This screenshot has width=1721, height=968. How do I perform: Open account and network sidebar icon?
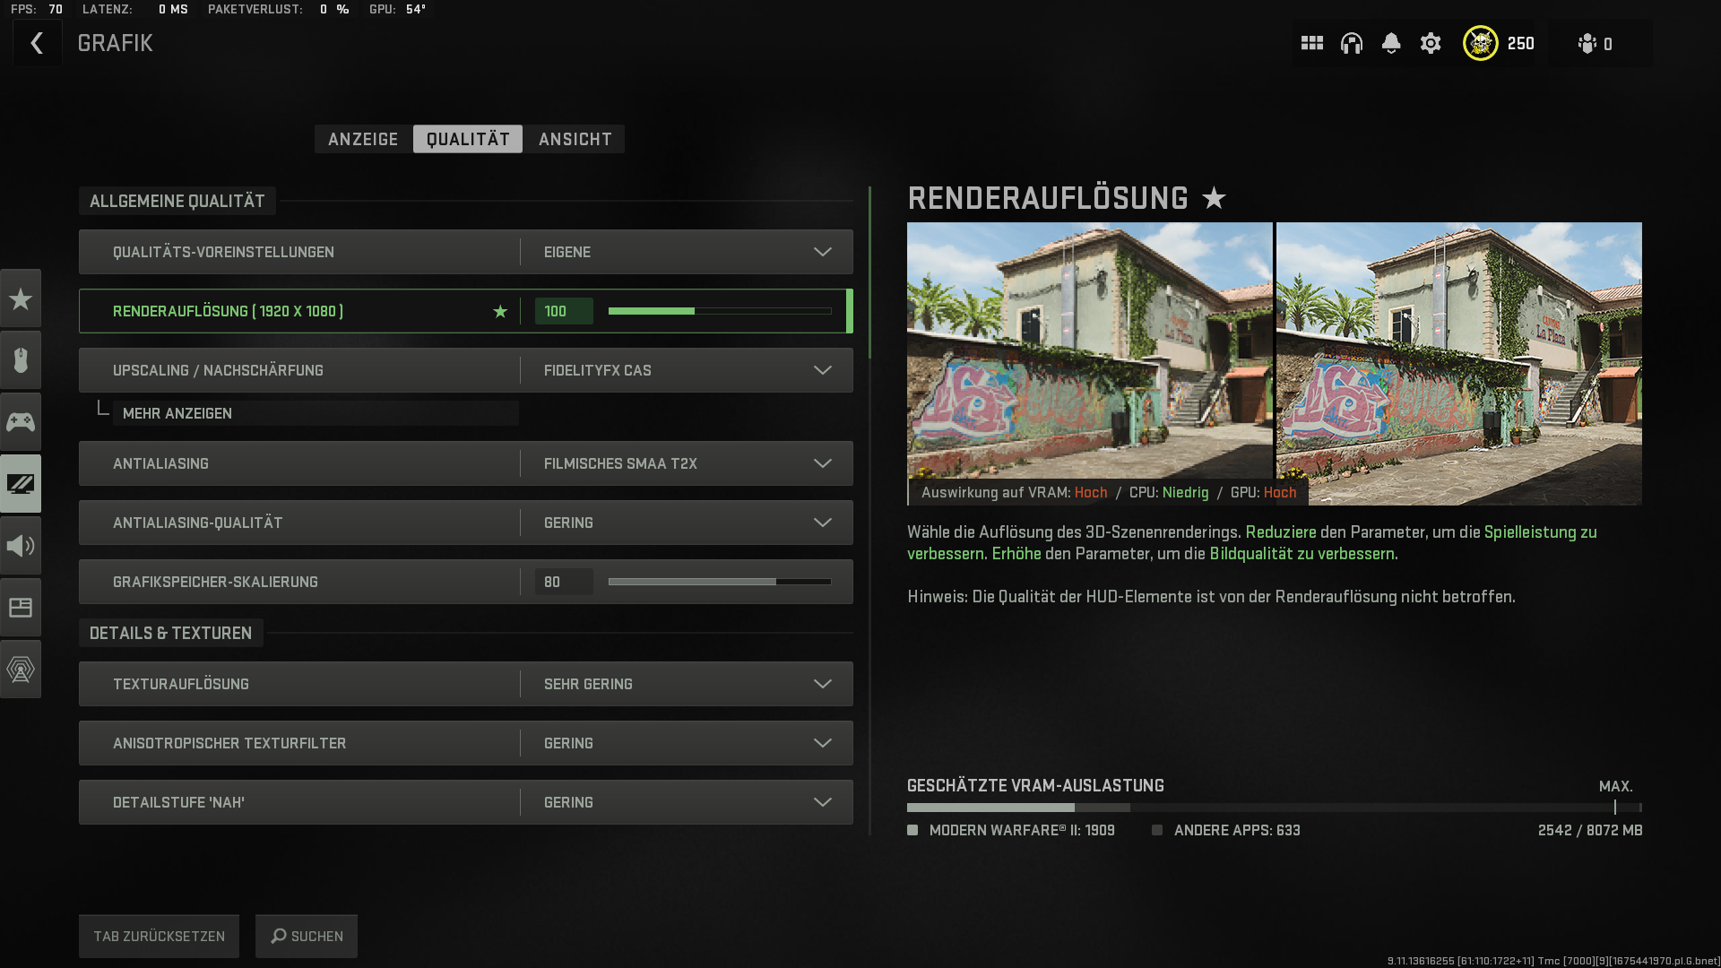pos(21,670)
